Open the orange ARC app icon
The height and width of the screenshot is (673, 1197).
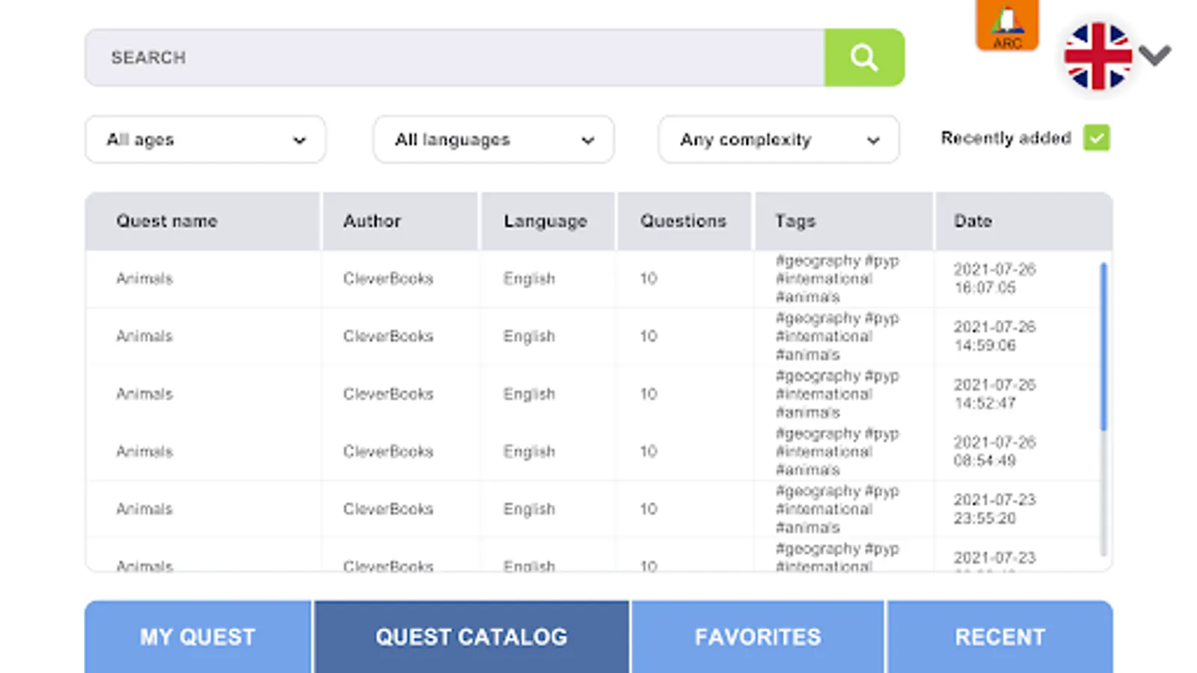1007,25
